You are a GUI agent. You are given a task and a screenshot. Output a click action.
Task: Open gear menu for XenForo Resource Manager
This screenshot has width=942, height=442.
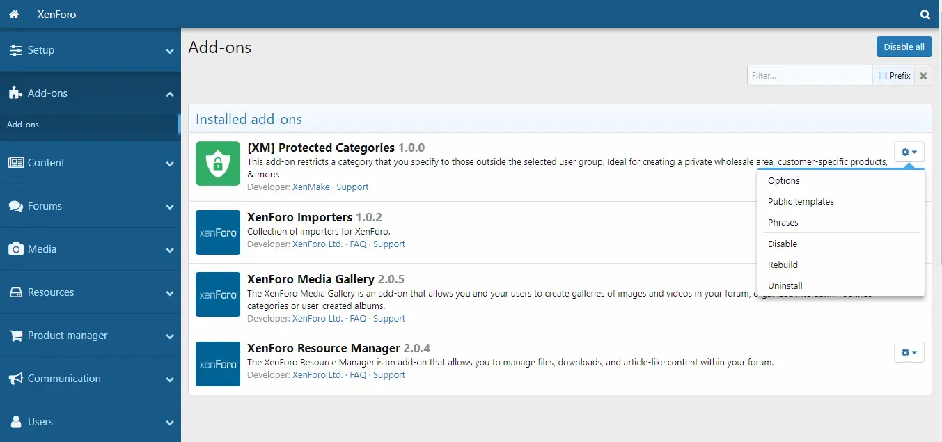point(909,352)
